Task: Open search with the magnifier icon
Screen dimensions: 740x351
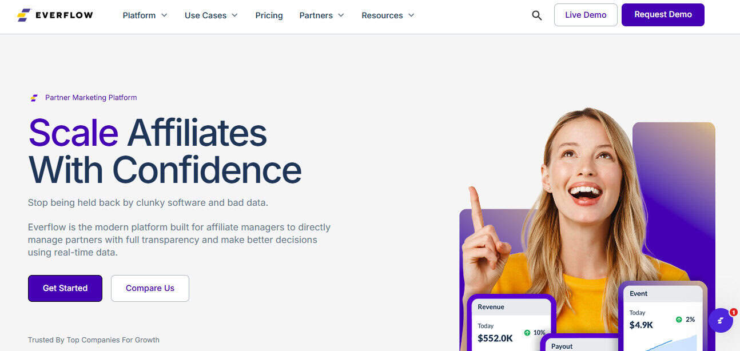Action: [x=536, y=15]
